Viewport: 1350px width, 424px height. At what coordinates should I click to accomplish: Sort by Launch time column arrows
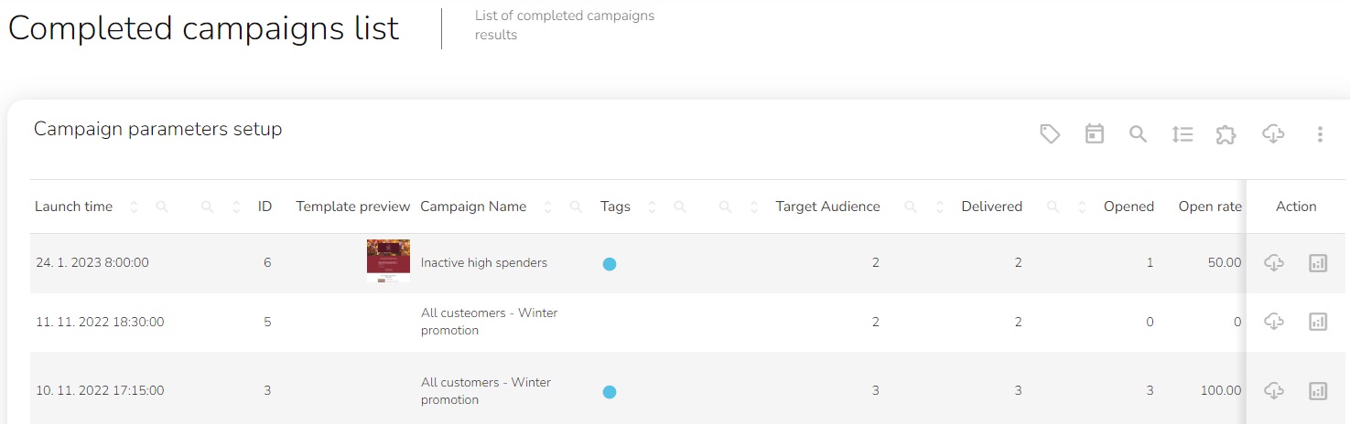134,207
